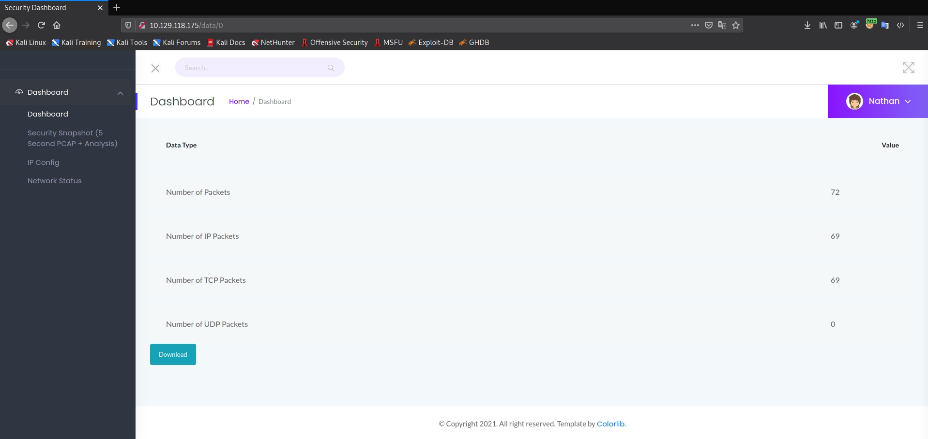Screen dimensions: 928x439
Task: Bookmark this page with star icon
Action: tap(736, 25)
